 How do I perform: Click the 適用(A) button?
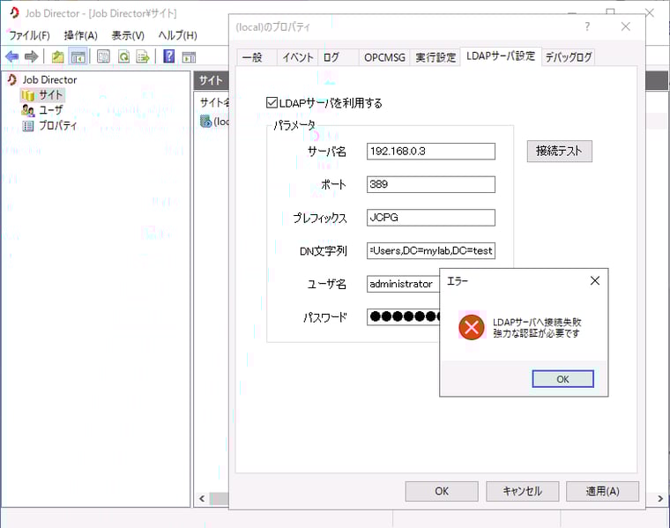[602, 491]
